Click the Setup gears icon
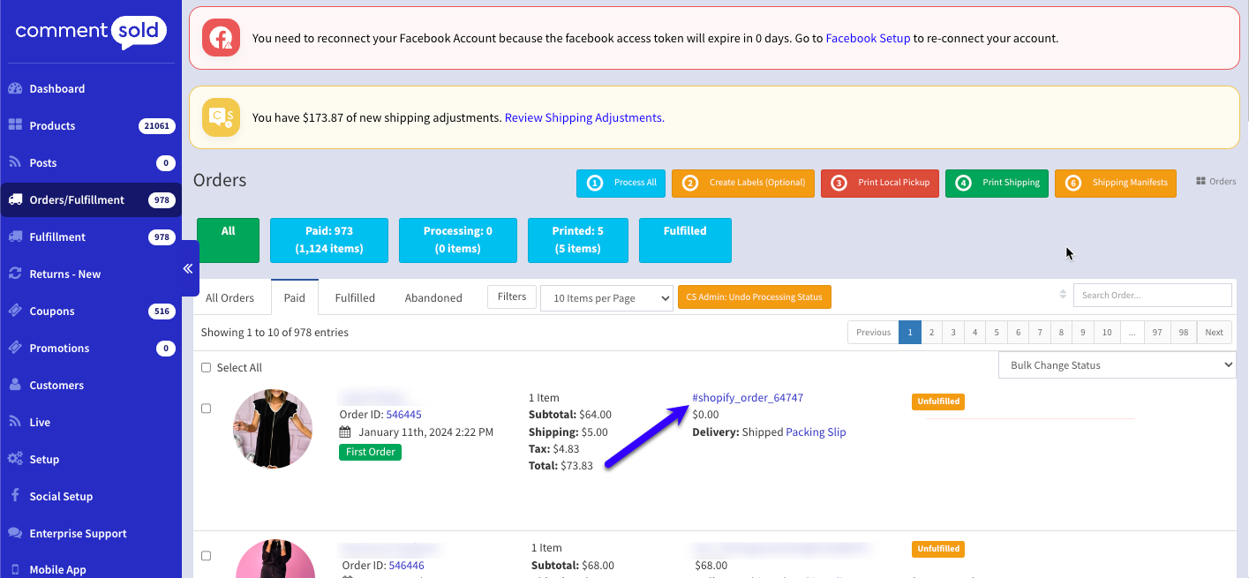 pyautogui.click(x=15, y=459)
